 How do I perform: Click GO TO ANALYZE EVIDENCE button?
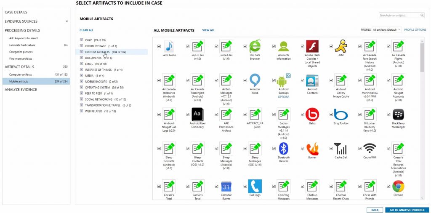(407, 210)
